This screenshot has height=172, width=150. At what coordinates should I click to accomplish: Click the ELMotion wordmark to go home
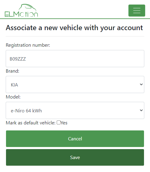coord(21,14)
